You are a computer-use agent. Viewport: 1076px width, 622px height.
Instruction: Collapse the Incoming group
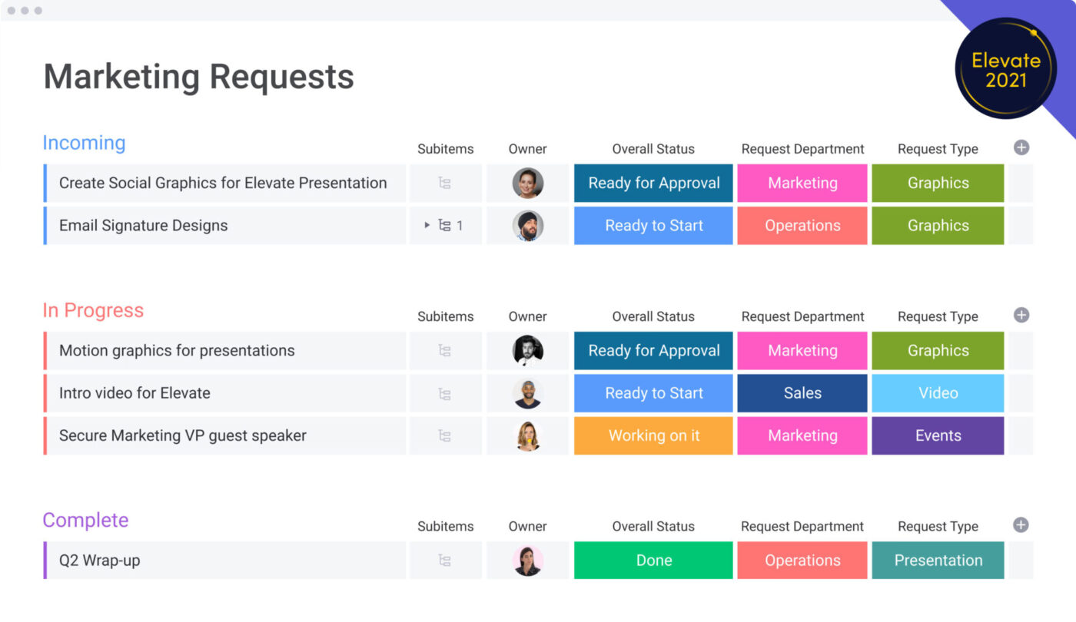[x=84, y=143]
